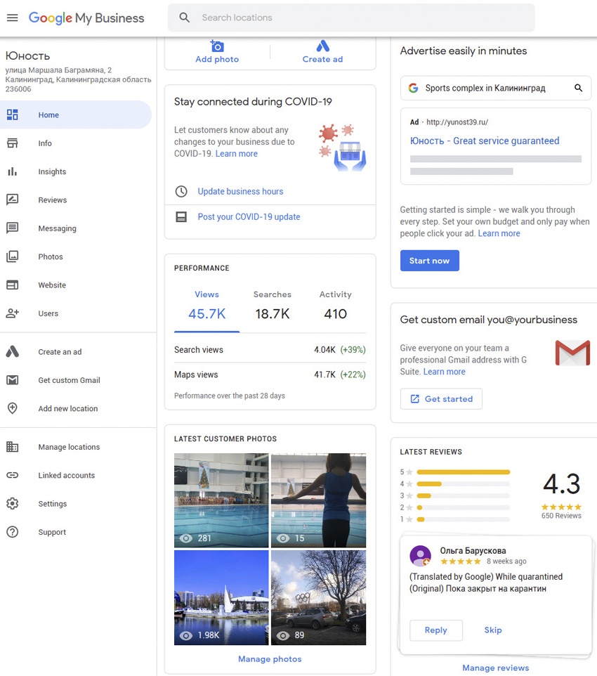
Task: Click the Reviews icon in sidebar
Action: point(13,200)
